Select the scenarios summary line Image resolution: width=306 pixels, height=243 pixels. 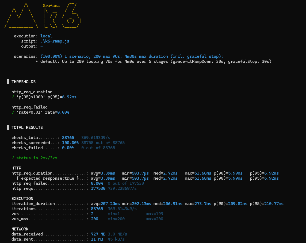[x=118, y=56]
